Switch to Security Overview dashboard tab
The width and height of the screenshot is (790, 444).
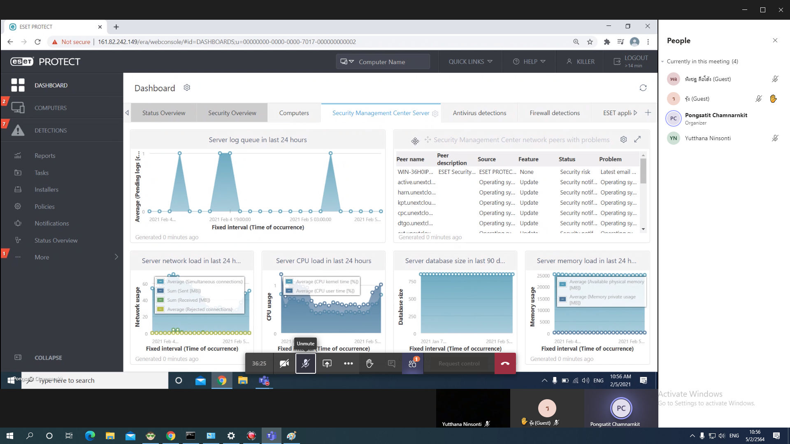point(232,113)
